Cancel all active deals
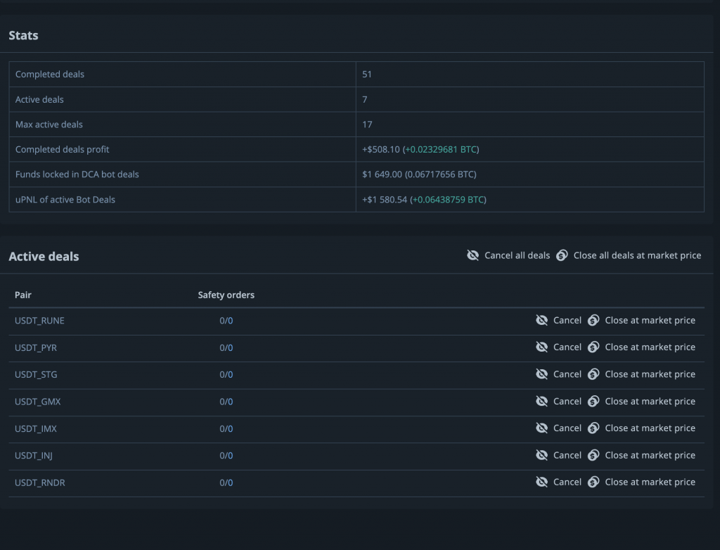Image resolution: width=720 pixels, height=550 pixels. click(x=517, y=255)
